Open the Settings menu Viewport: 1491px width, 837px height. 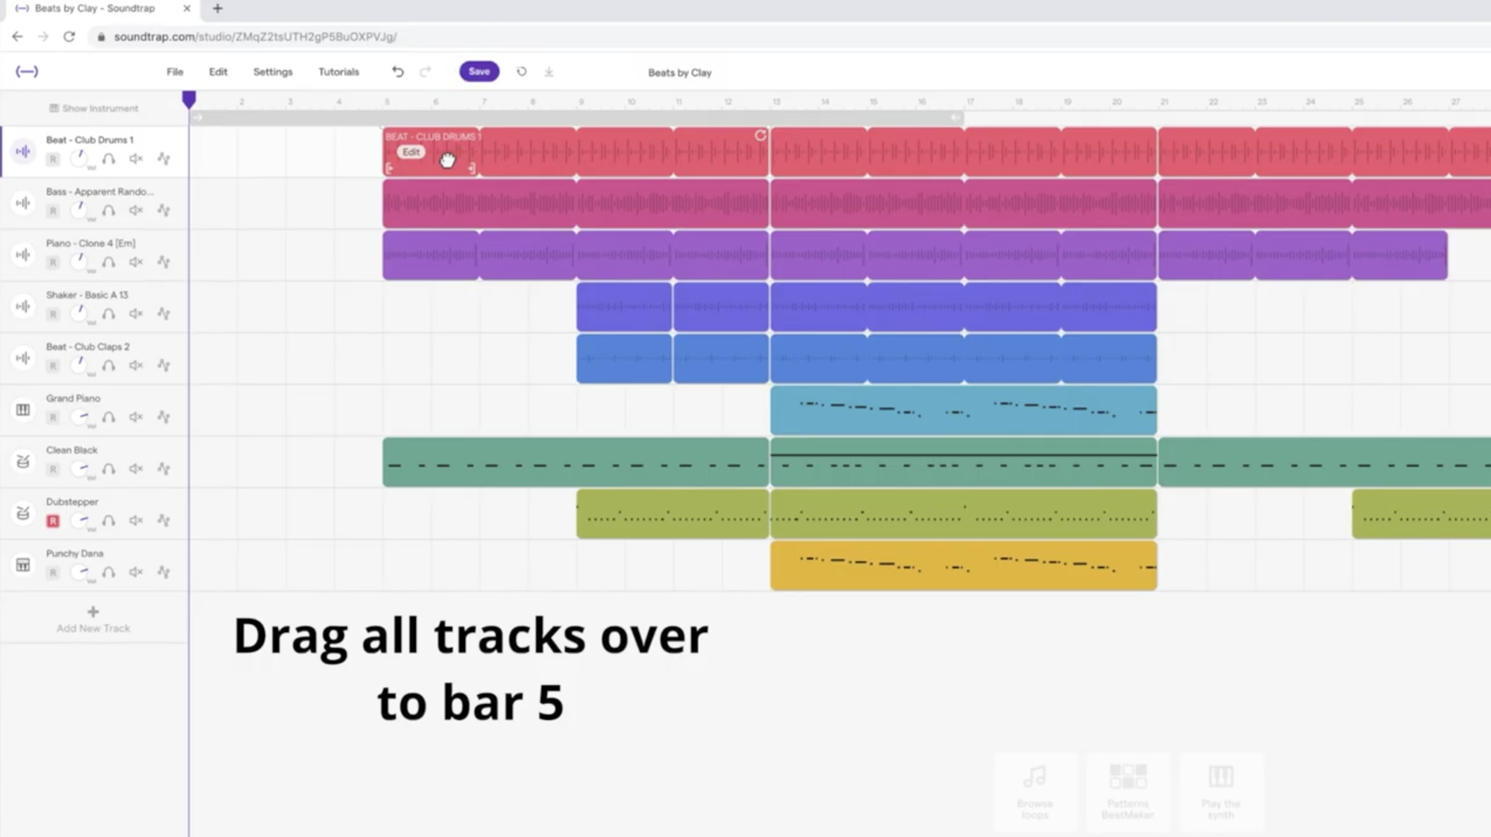272,72
